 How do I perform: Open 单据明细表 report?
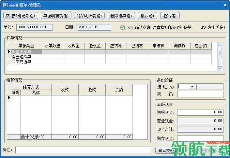(x=56, y=16)
